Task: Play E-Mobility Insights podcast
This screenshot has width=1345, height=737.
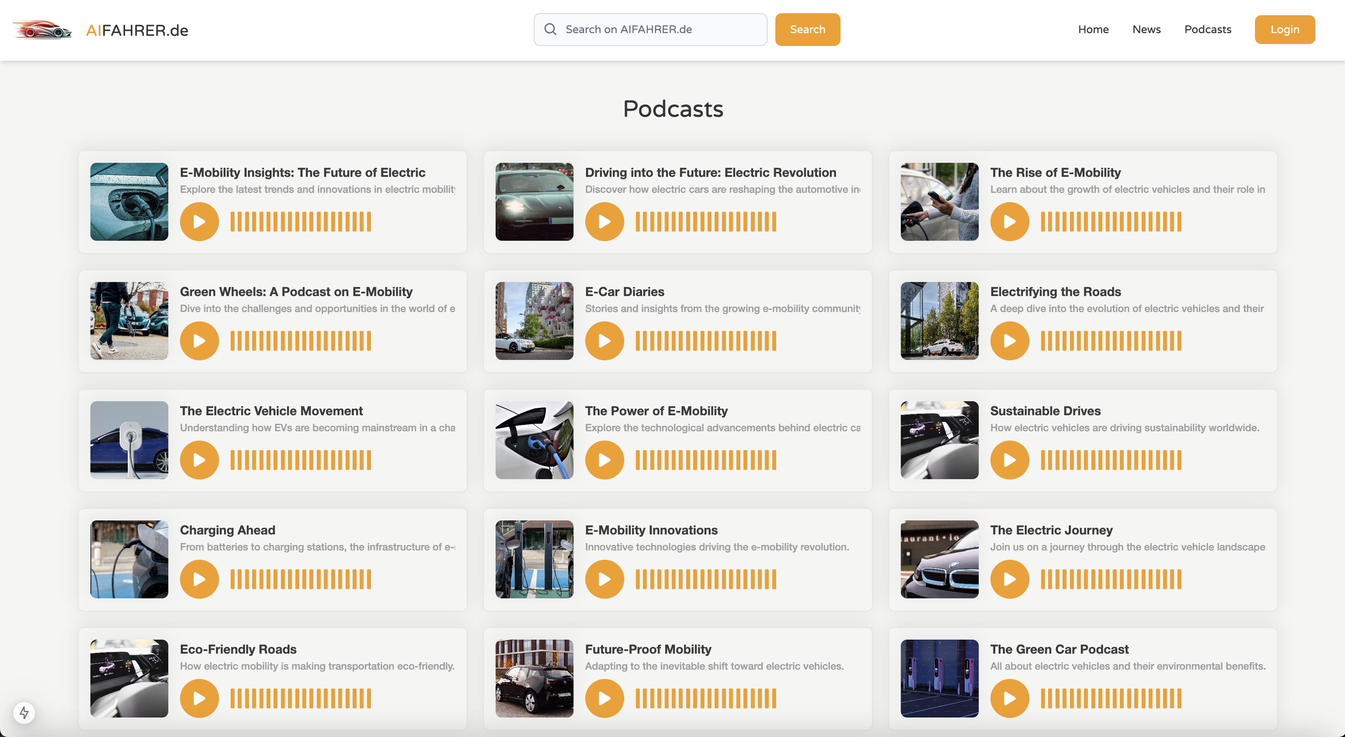Action: tap(199, 222)
